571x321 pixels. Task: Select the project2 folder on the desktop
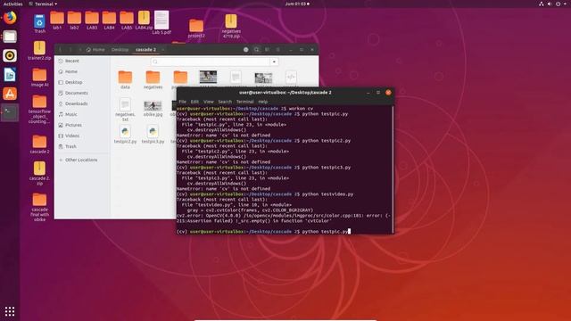tap(196, 29)
